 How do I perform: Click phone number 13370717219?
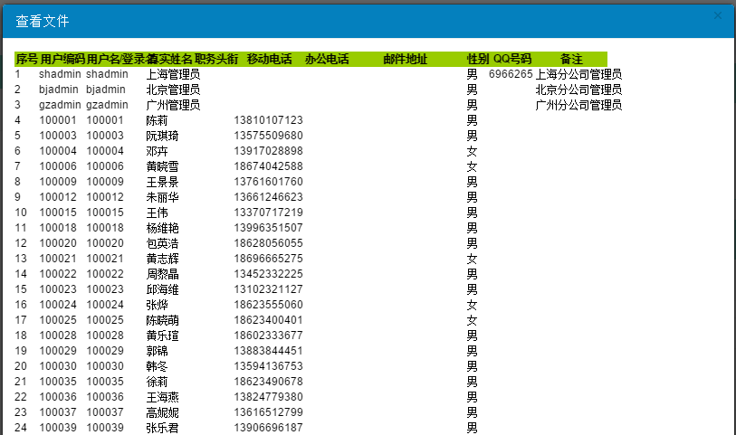pos(269,213)
